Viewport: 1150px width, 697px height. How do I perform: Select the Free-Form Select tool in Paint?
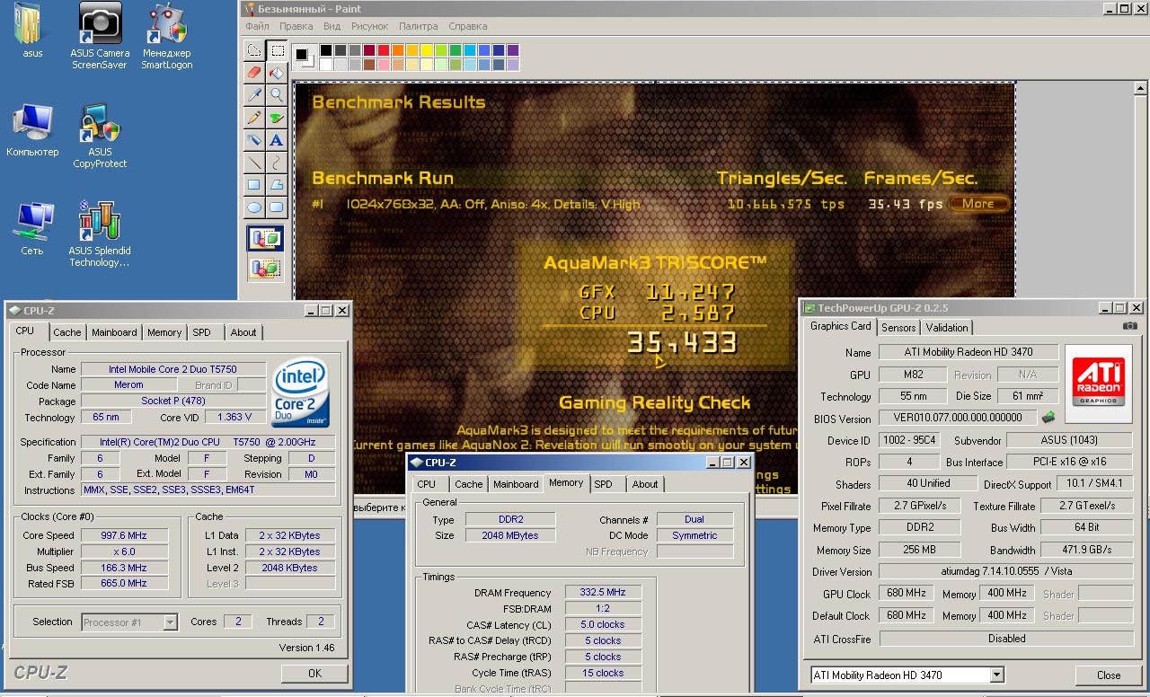pyautogui.click(x=254, y=50)
